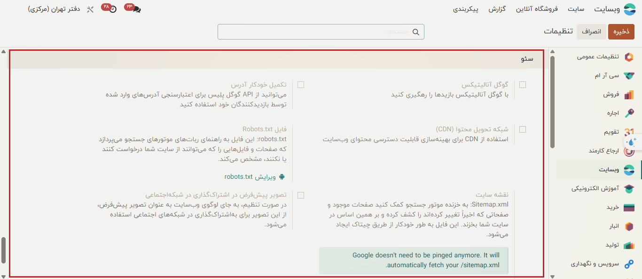Click the ارجاع کارمند sidebar icon
Viewport: 642px width, 279px height.
(629, 151)
